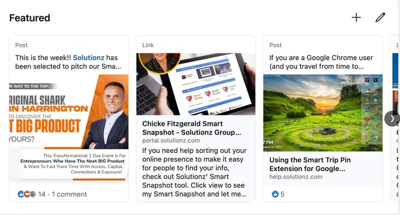View the 14 reactions count
Screen dimensions: 400x215
(x=42, y=194)
